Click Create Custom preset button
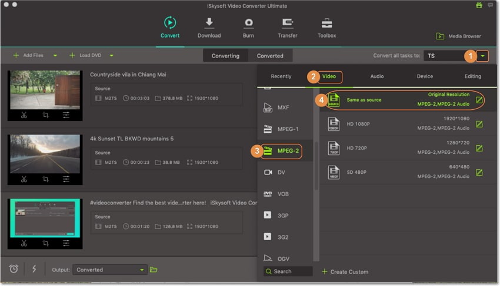This screenshot has height=286, width=500. pyautogui.click(x=345, y=272)
